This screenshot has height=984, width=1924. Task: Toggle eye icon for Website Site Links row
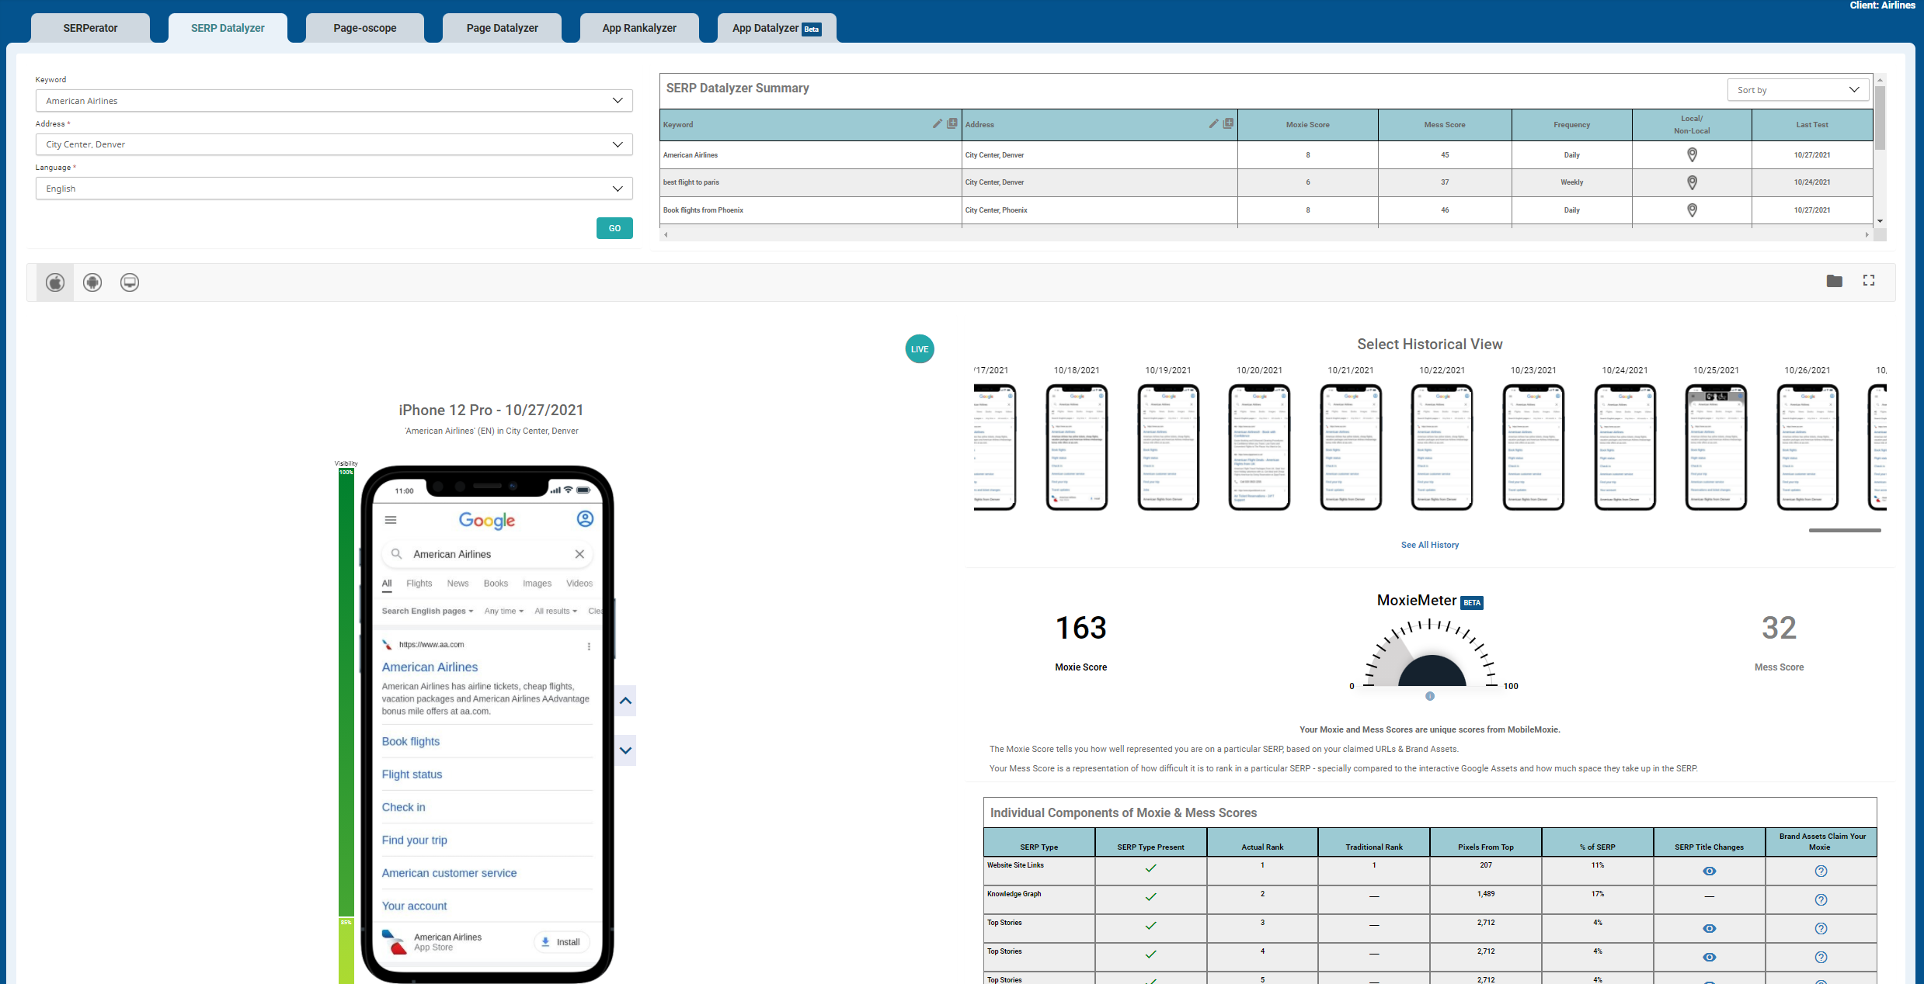(x=1710, y=871)
